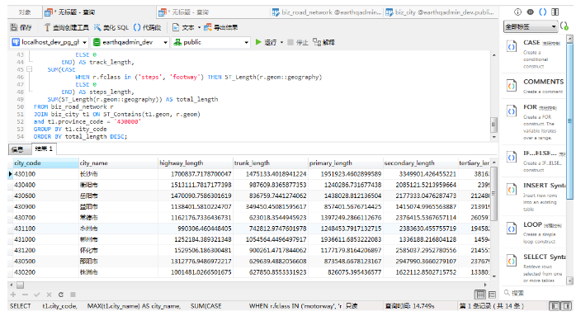Click the Explain (解释) button
This screenshot has width=576, height=316.
point(324,42)
